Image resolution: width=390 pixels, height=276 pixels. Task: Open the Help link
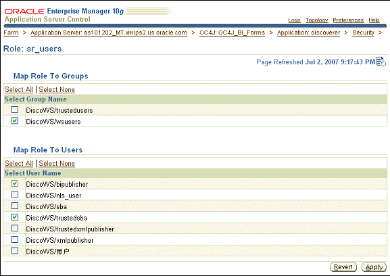(374, 20)
